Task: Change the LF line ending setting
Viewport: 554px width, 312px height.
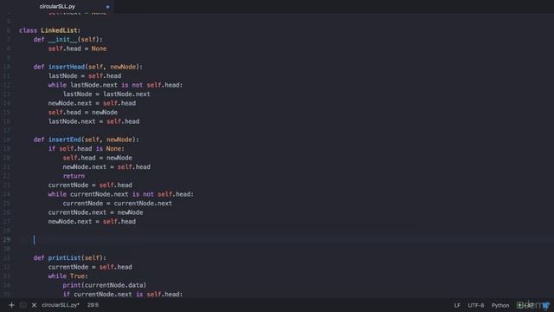Action: (x=457, y=305)
